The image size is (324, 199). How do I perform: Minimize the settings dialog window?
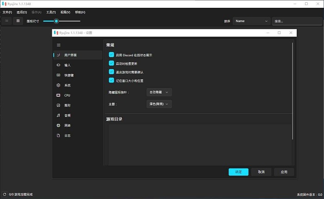(x=268, y=33)
